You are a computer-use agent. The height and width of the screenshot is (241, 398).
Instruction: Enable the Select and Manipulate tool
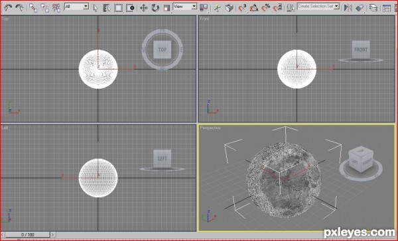218,8
